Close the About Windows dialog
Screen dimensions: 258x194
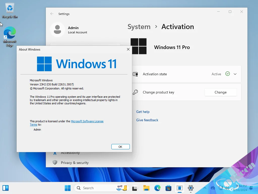tap(128, 49)
